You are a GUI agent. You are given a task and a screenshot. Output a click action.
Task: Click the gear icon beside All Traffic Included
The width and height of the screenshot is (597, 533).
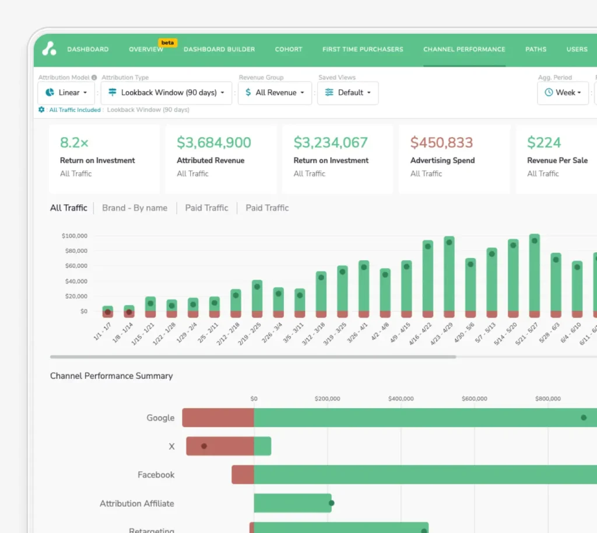point(41,110)
